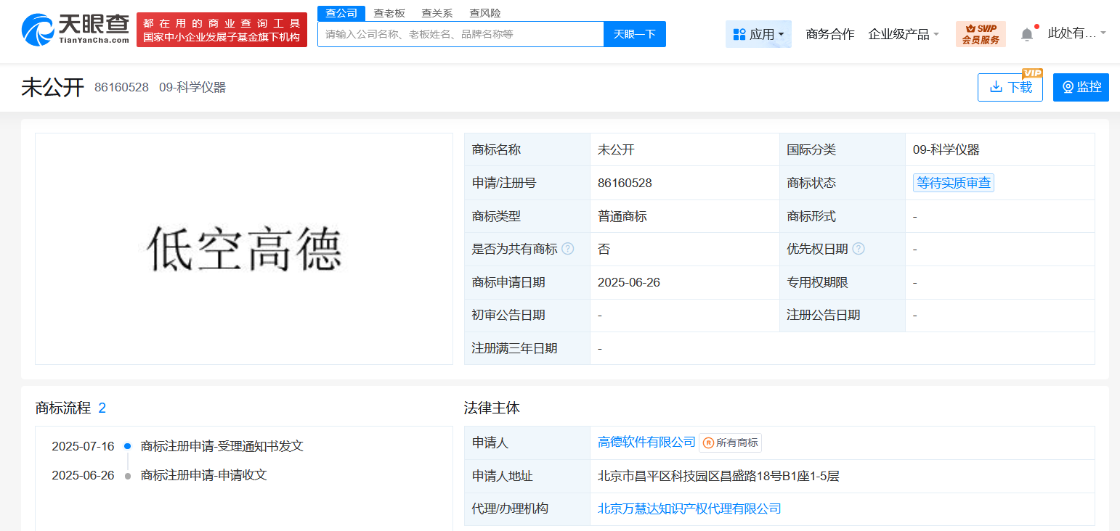1120x531 pixels.
Task: Open applicant link 高德软件有限公司
Action: [646, 442]
